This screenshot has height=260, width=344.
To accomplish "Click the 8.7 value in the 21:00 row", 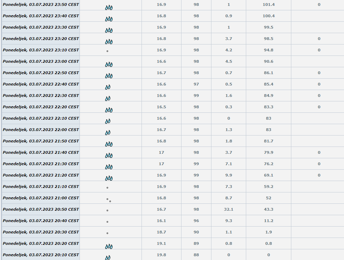I will point(229,198).
